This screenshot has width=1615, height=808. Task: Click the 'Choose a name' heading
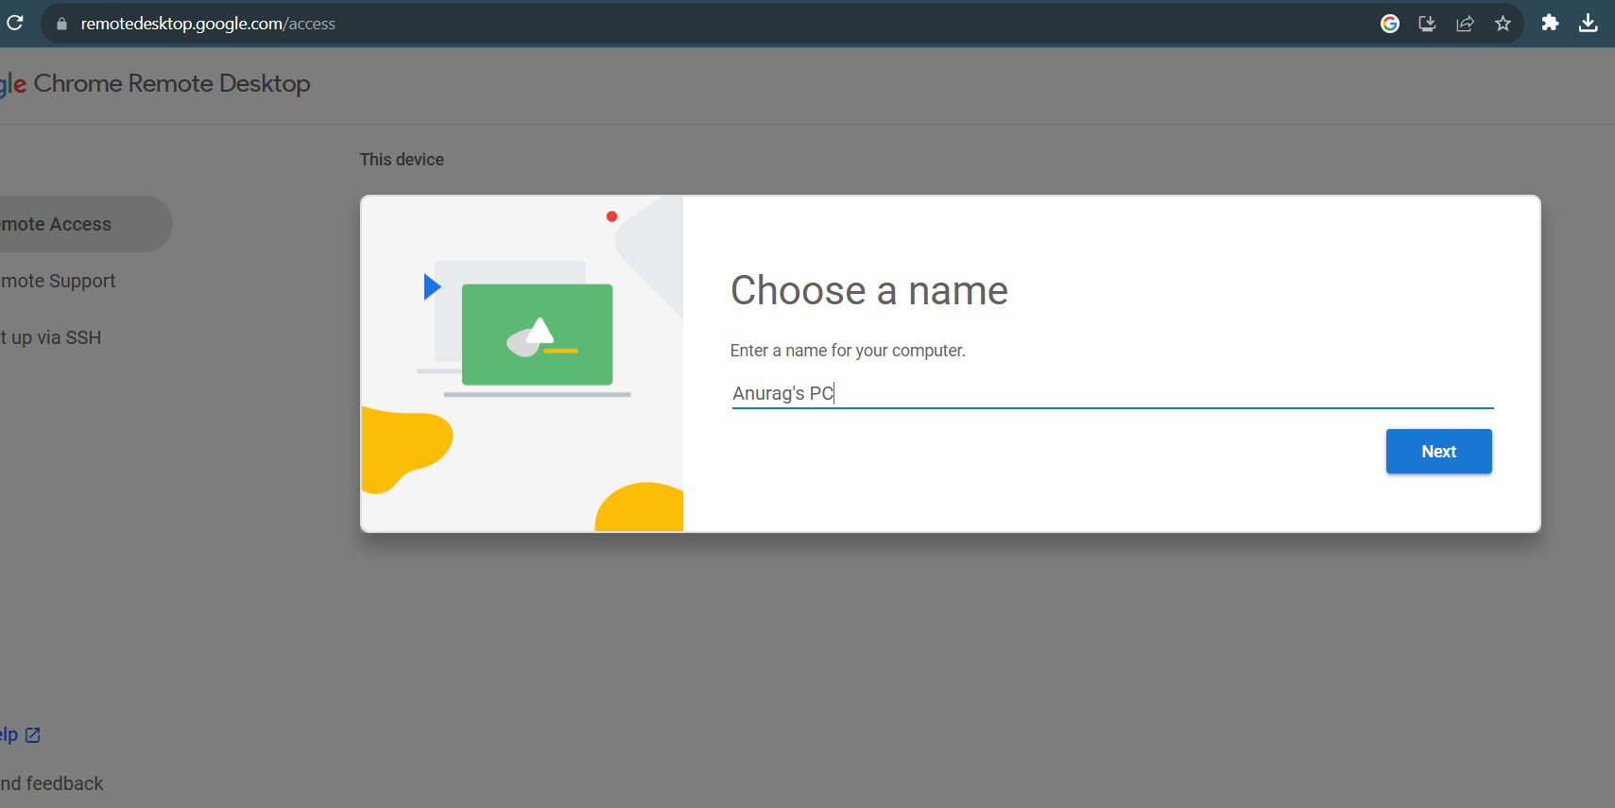868,290
